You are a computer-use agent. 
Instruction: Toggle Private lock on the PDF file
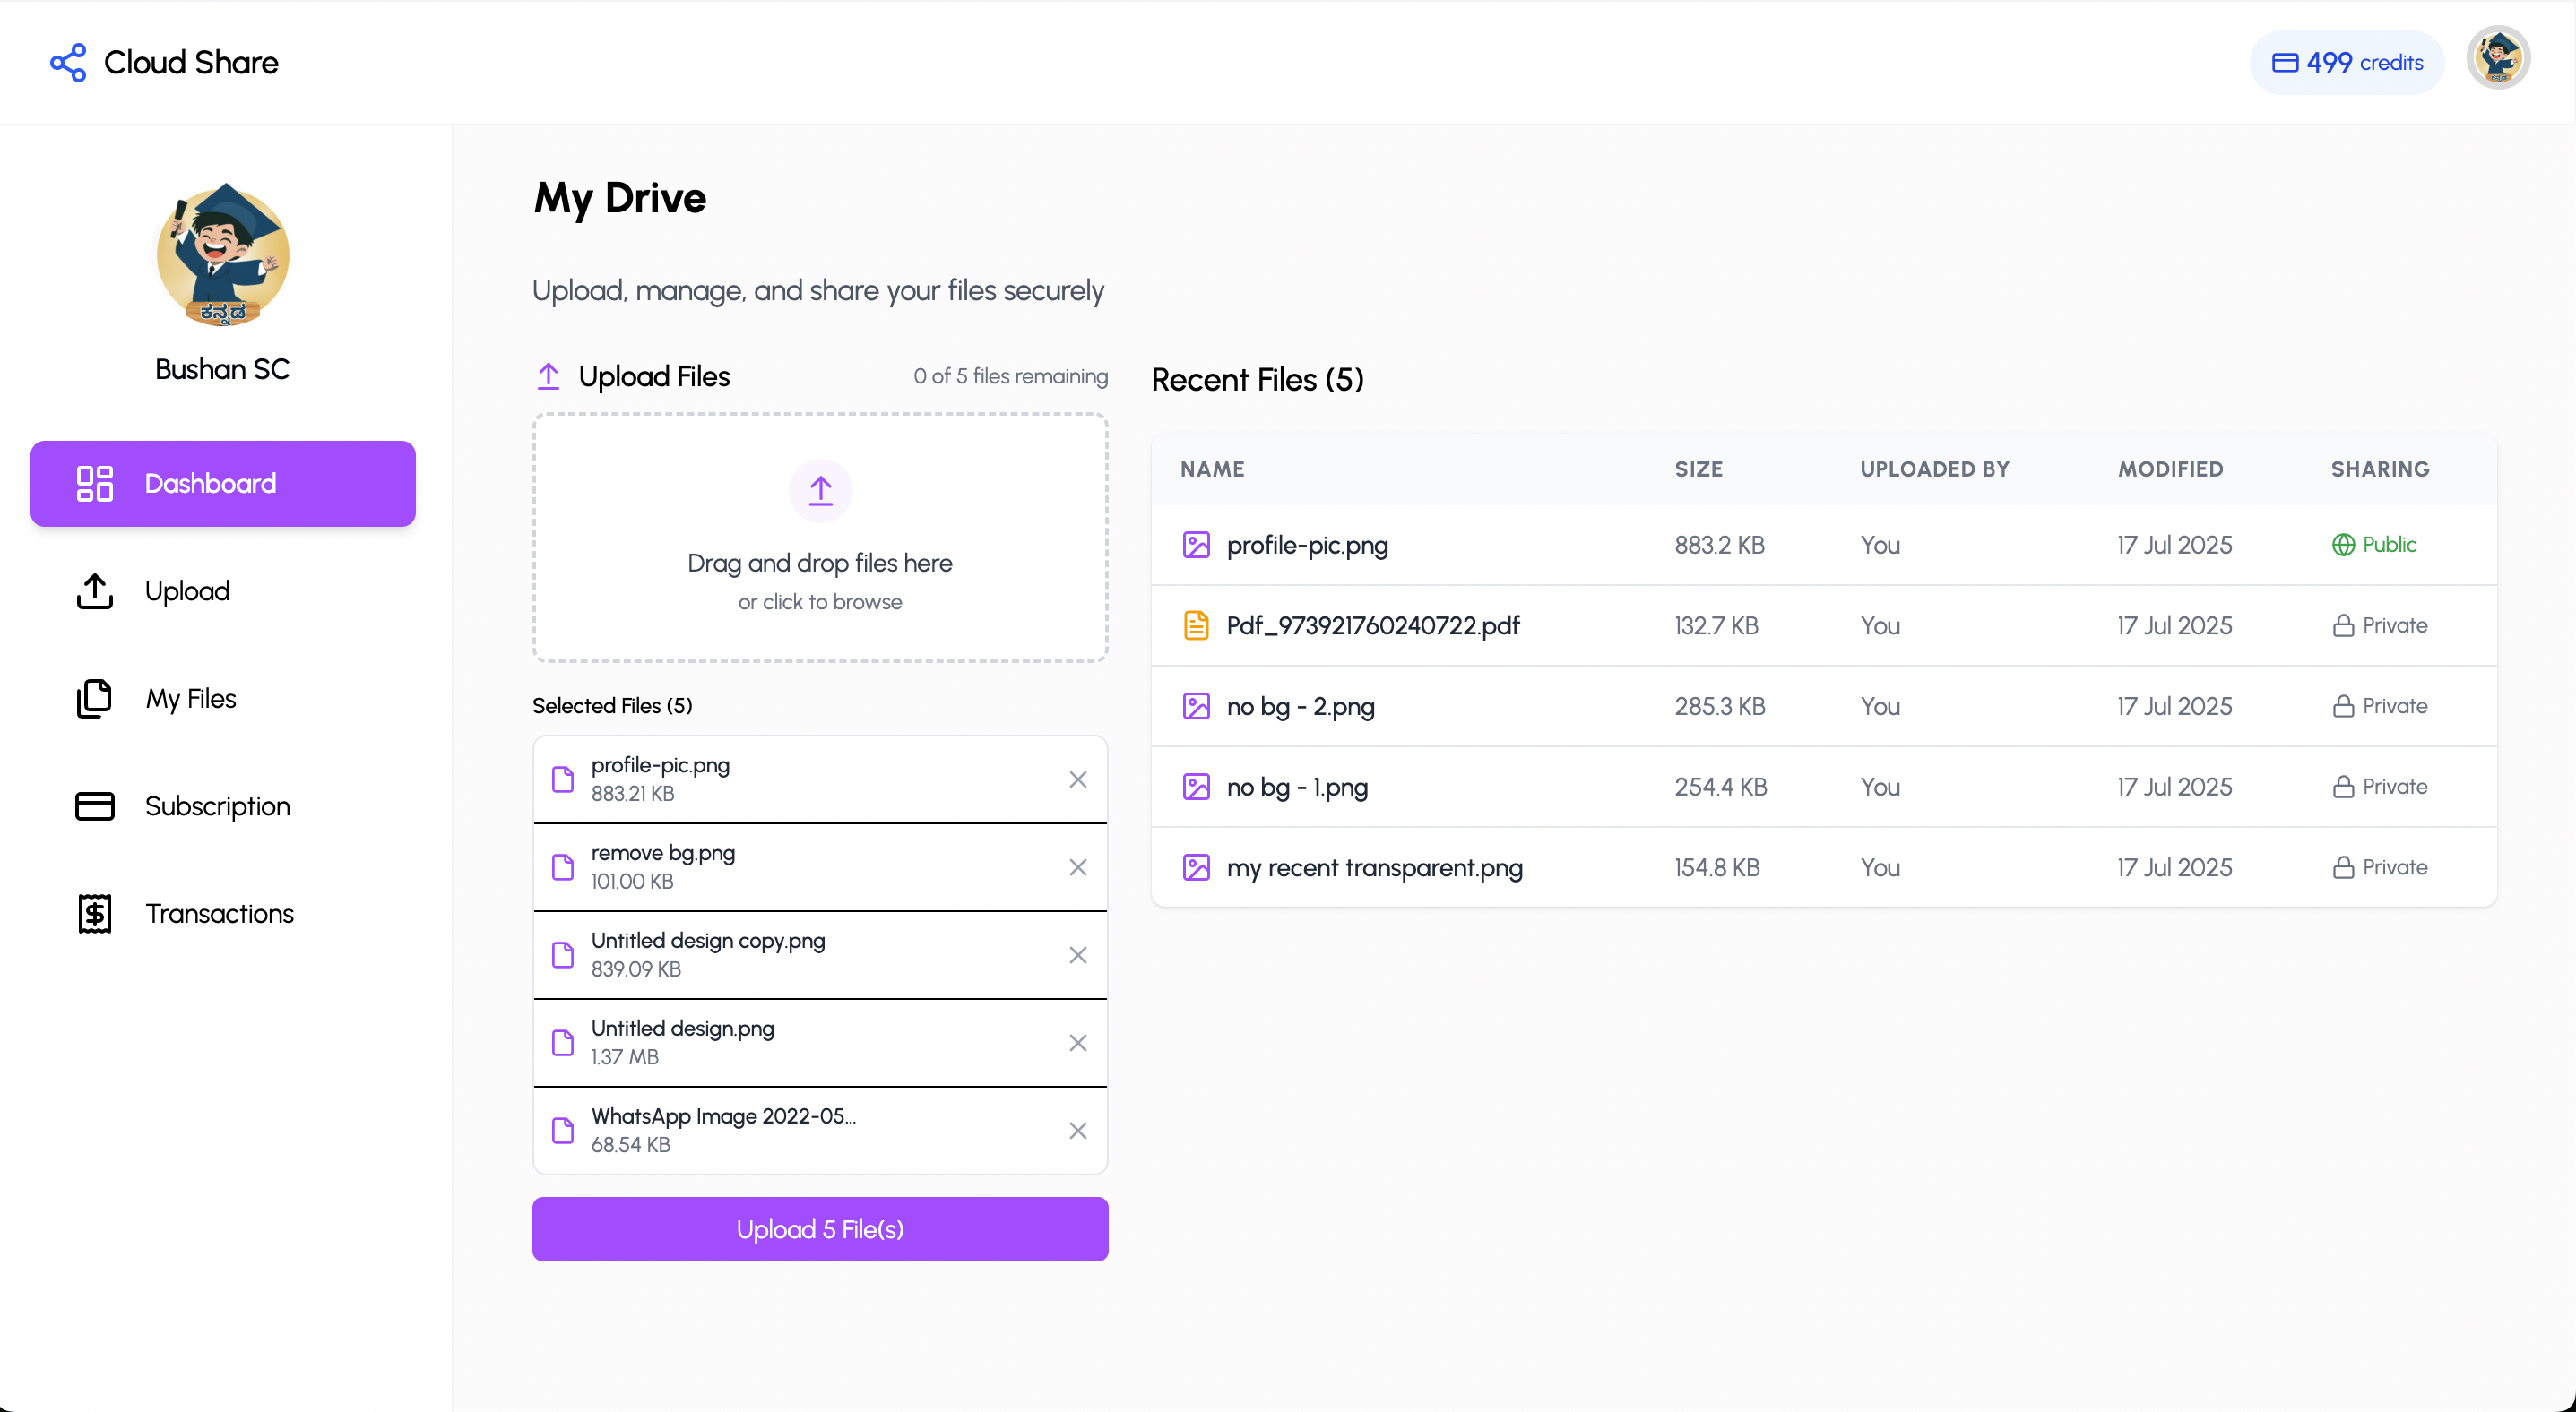pyautogui.click(x=2380, y=625)
